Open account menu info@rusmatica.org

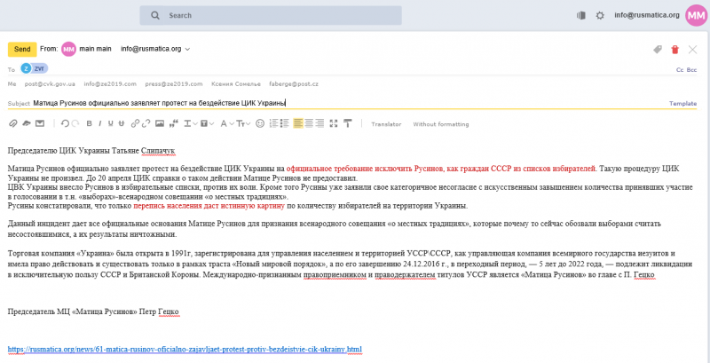647,15
